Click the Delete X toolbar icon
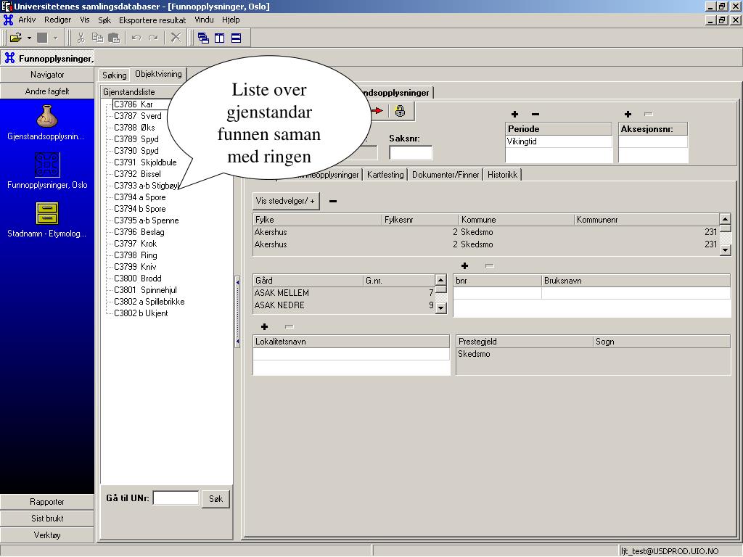This screenshot has height=557, width=743. pyautogui.click(x=176, y=38)
